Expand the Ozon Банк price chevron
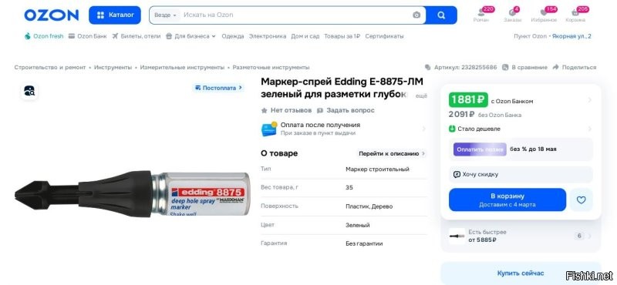The image size is (617, 285). tap(590, 100)
